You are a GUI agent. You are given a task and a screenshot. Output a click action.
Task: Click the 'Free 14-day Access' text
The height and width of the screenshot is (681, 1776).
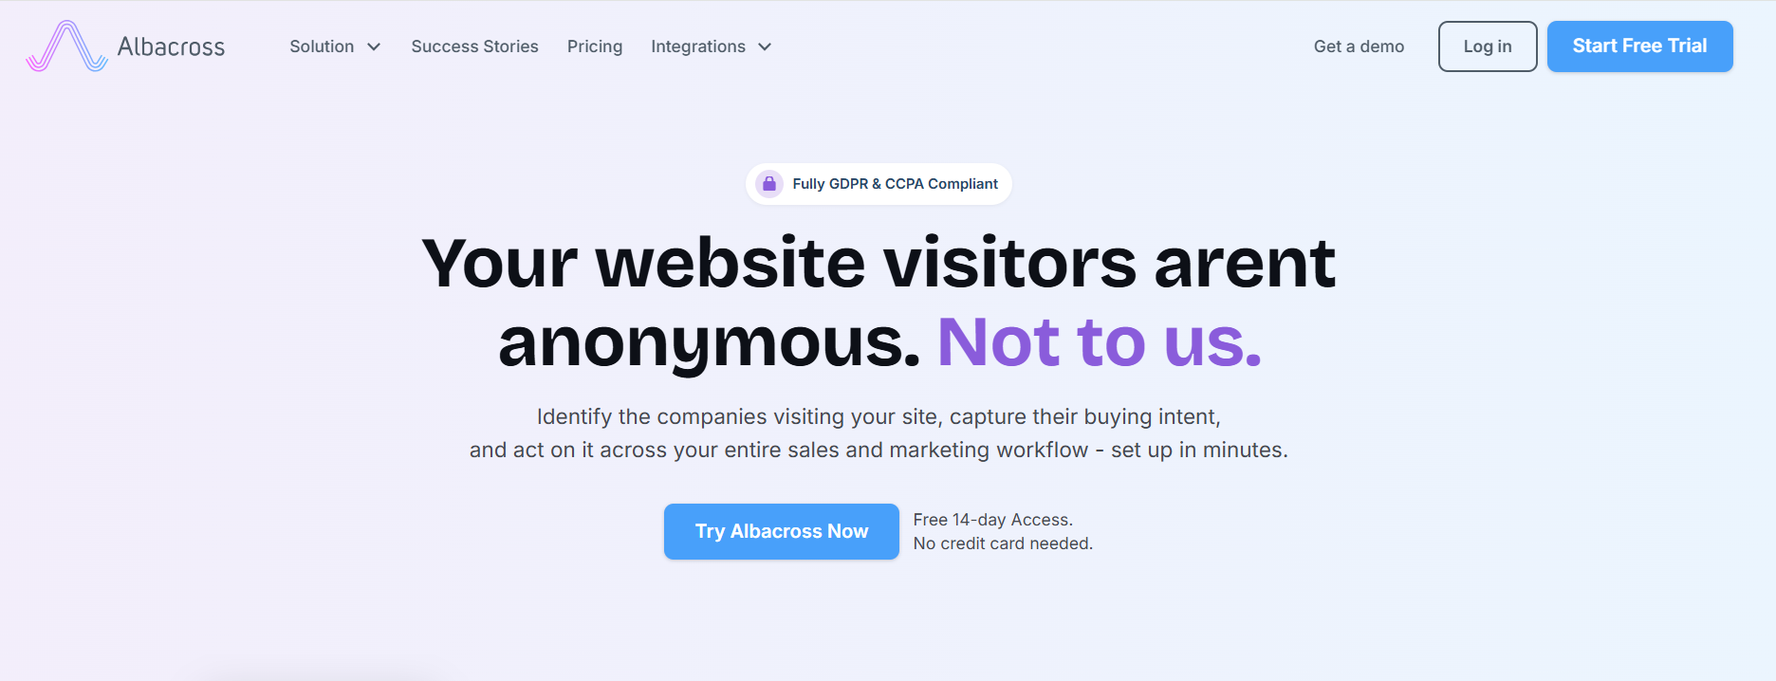[x=991, y=519]
